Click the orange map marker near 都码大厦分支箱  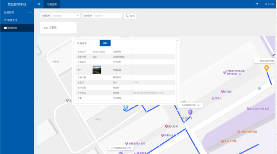266,68
